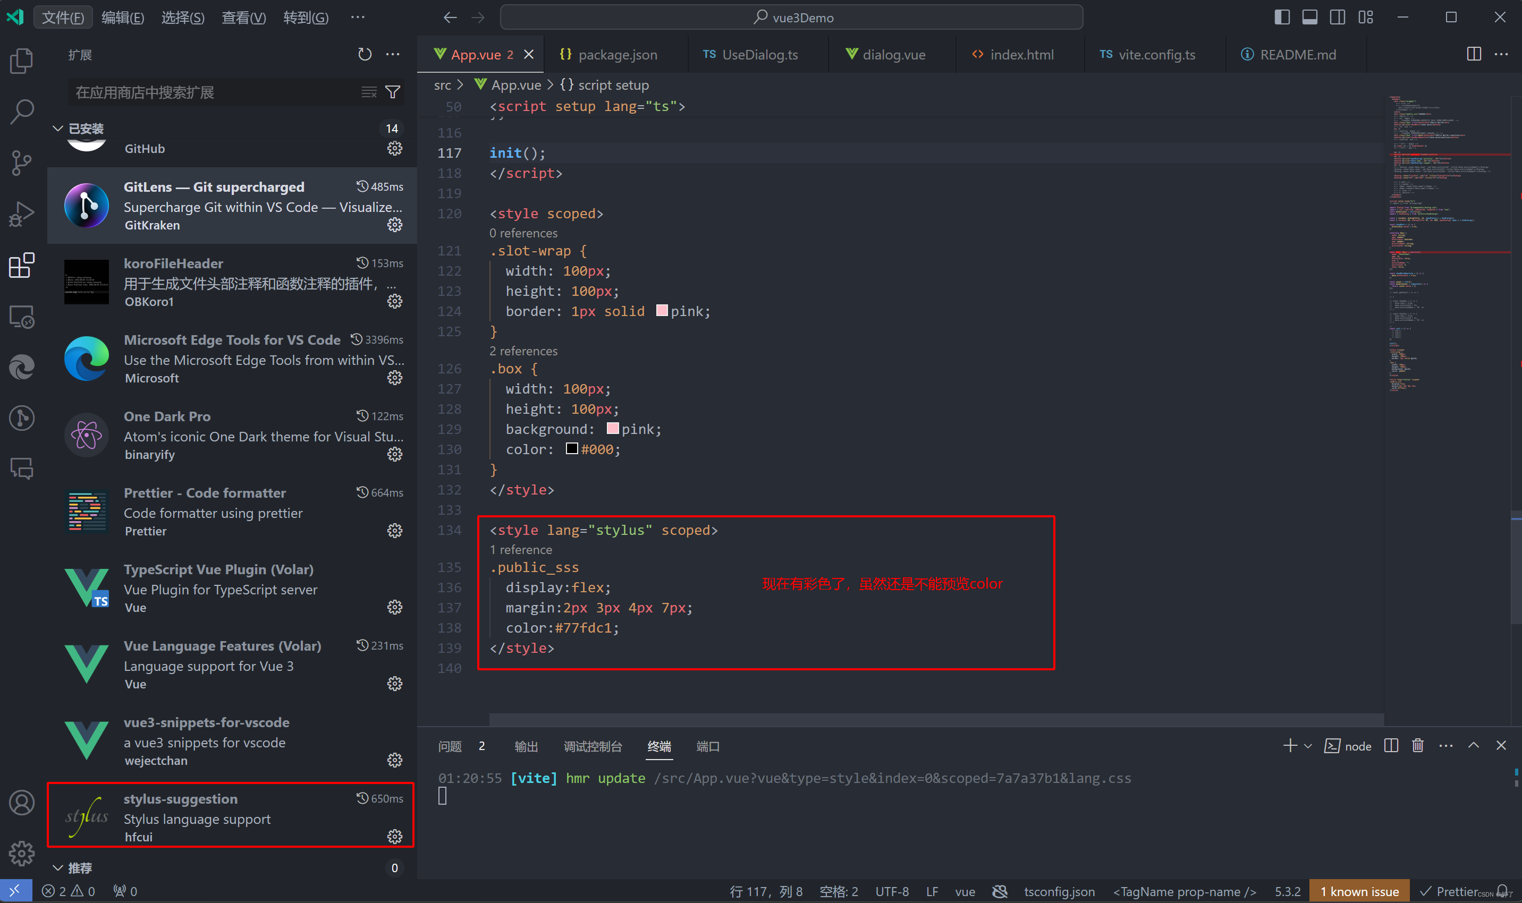Open settings gear for stylus-suggestion extension
The image size is (1522, 903).
pyautogui.click(x=395, y=836)
